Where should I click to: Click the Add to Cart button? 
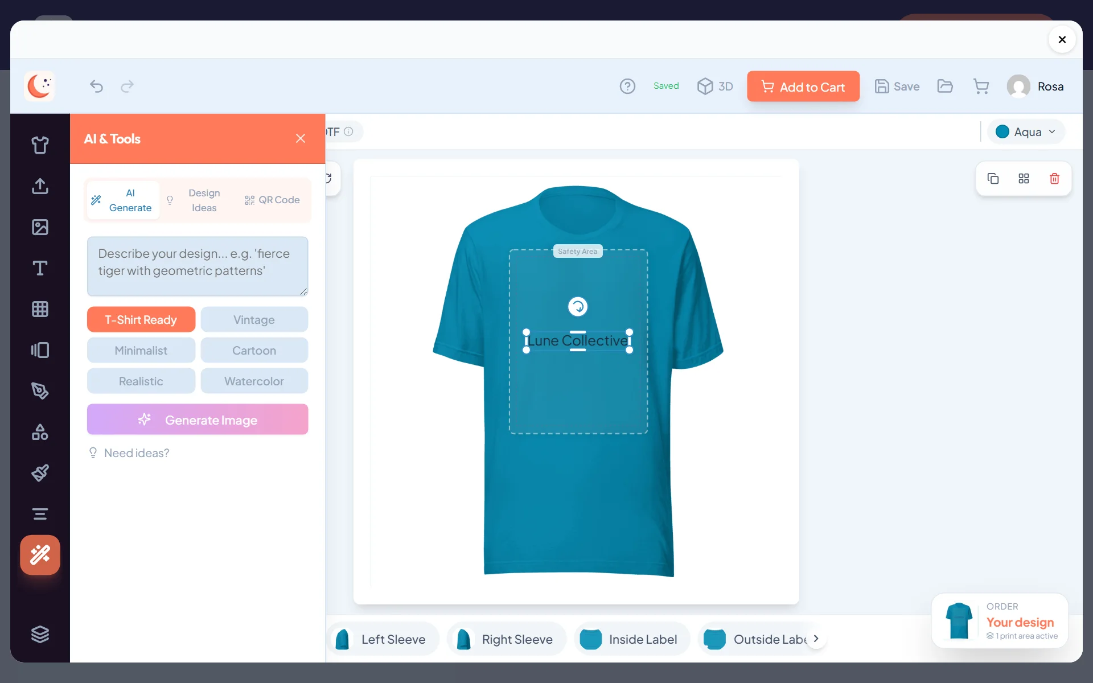[x=803, y=87]
